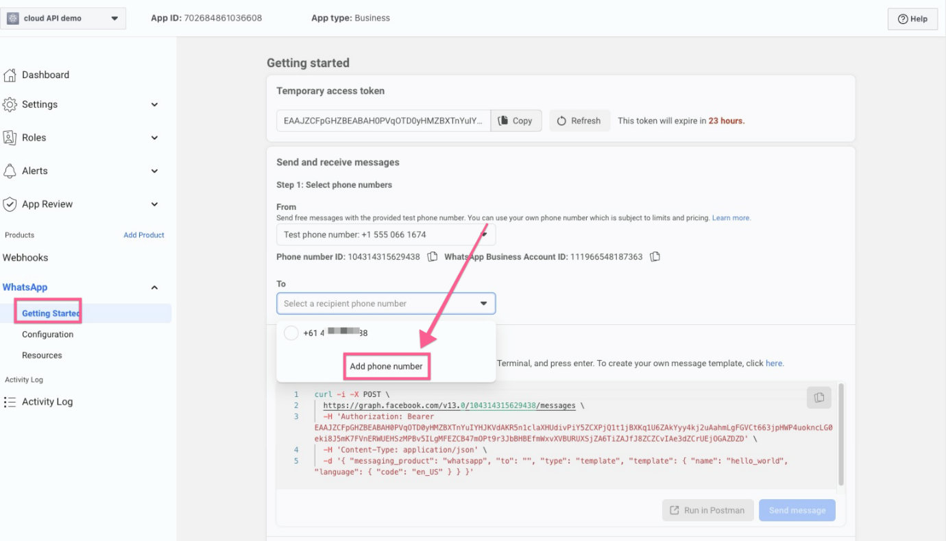Image resolution: width=946 pixels, height=541 pixels.
Task: Click Add phone number
Action: pos(386,366)
